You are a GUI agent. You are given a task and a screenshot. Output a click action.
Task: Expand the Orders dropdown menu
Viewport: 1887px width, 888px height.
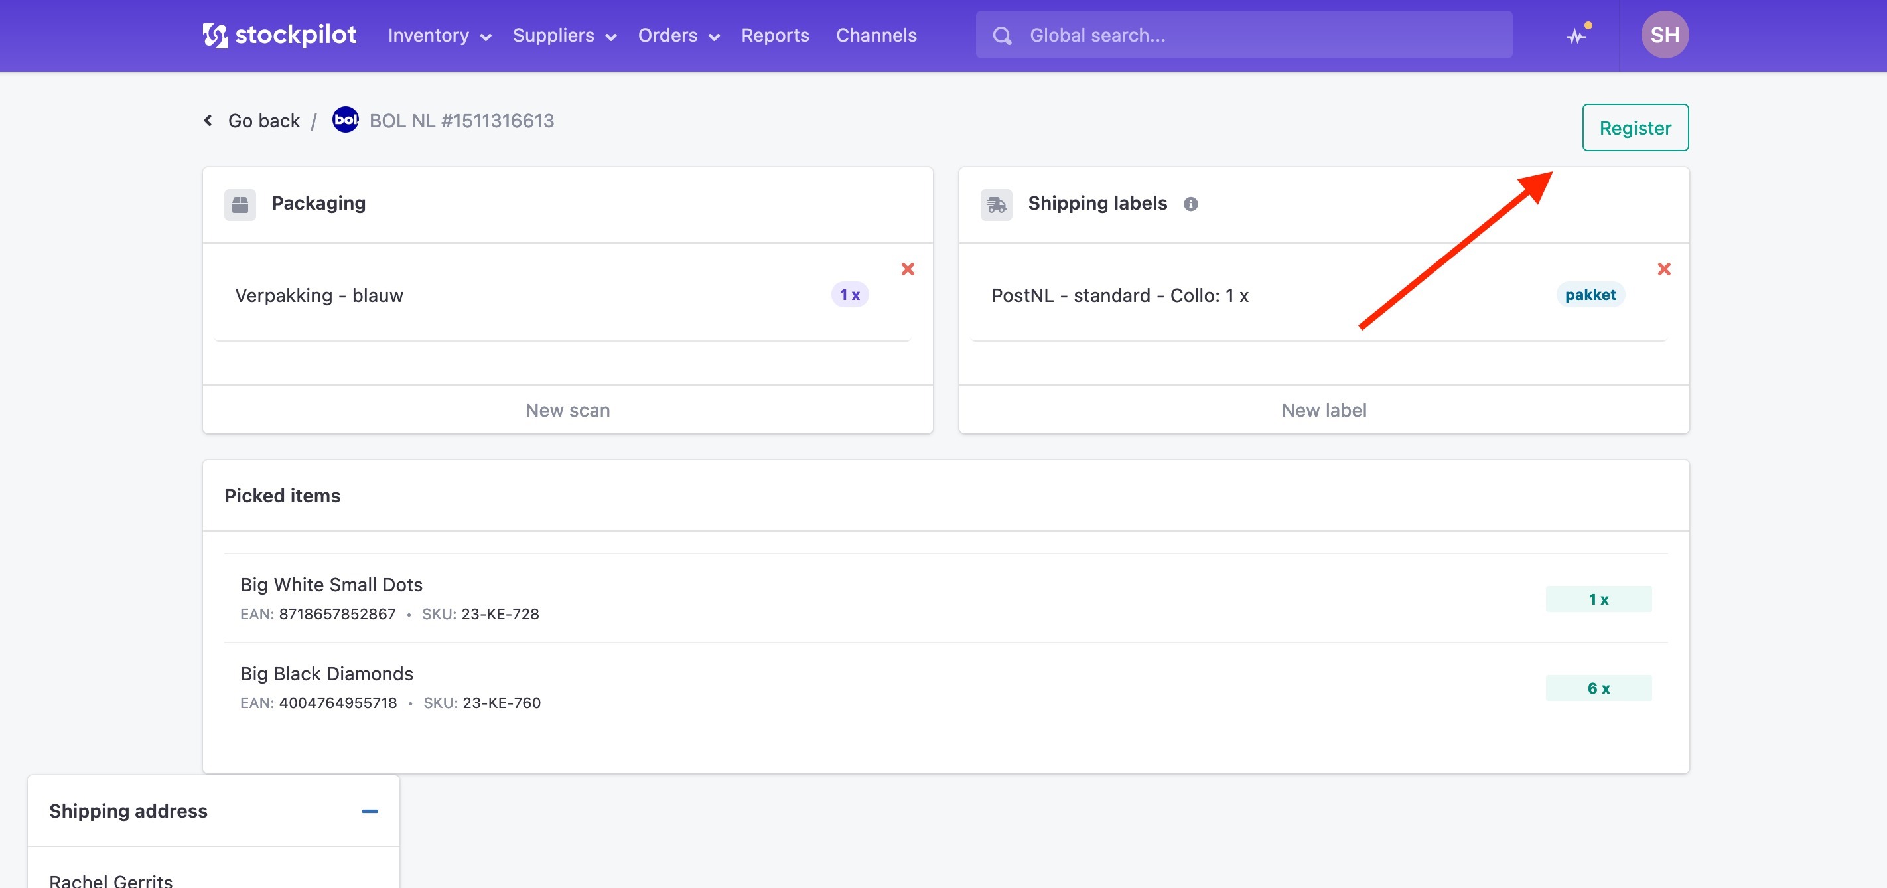point(679,35)
